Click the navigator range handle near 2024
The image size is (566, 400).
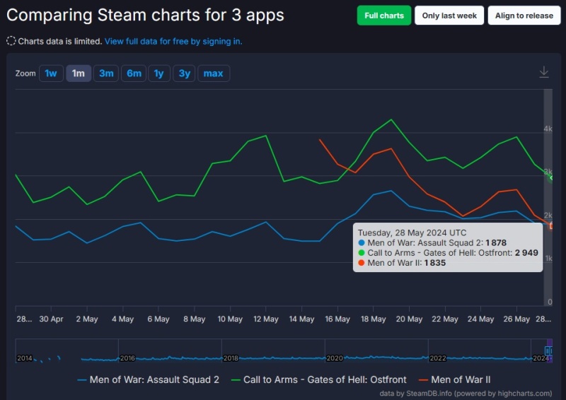click(x=548, y=351)
